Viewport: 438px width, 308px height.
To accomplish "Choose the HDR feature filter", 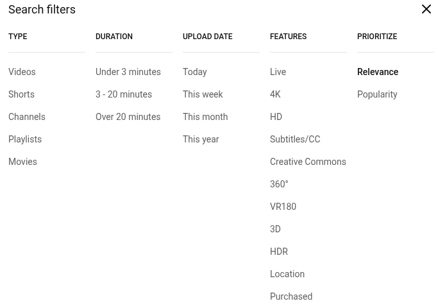I will (x=279, y=252).
